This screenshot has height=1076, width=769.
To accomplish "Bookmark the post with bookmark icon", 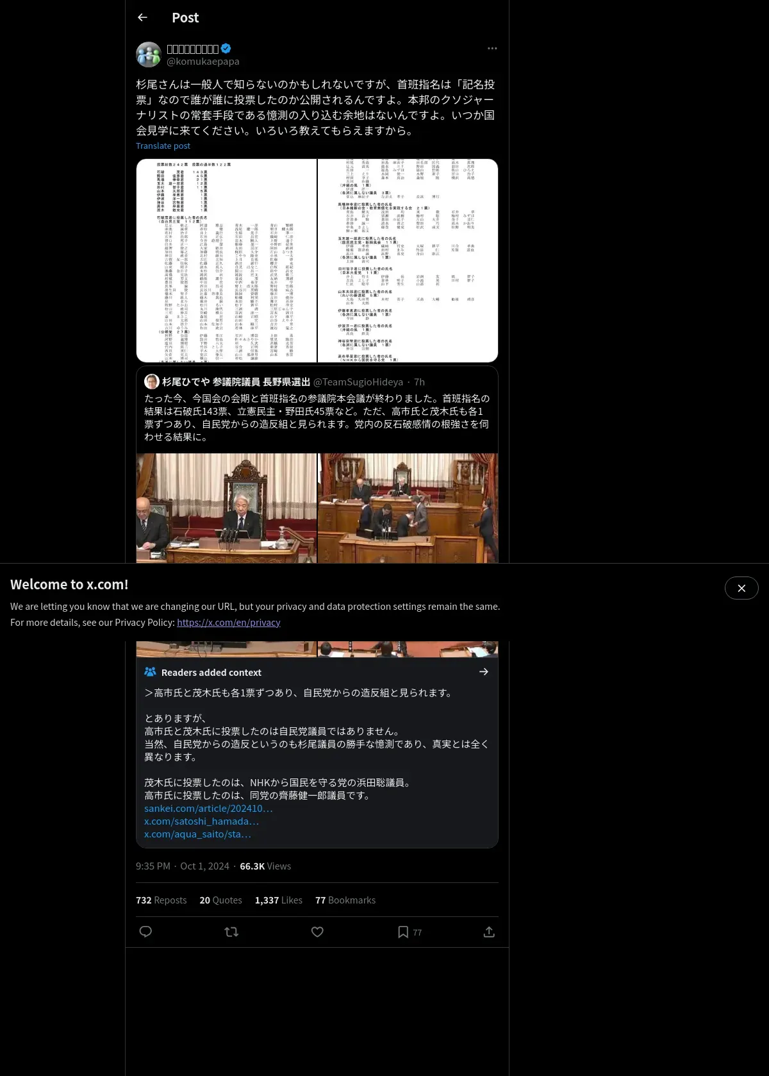I will [x=403, y=932].
